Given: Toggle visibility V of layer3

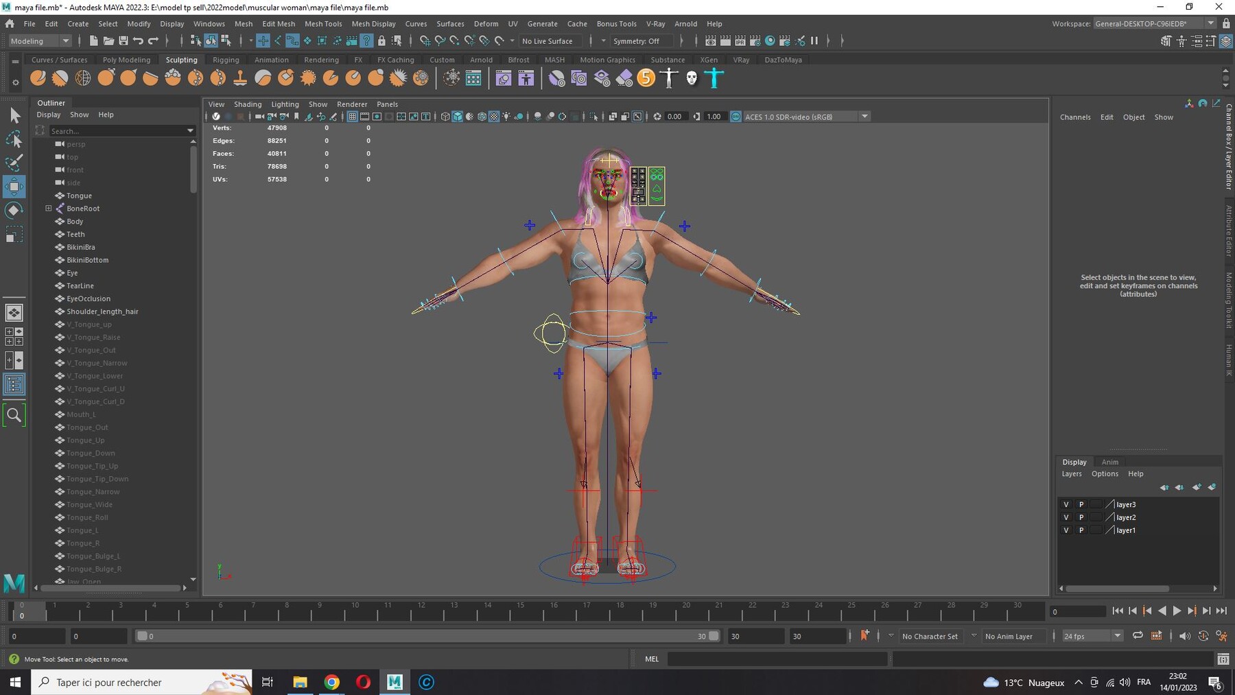Looking at the screenshot, I should [x=1066, y=504].
